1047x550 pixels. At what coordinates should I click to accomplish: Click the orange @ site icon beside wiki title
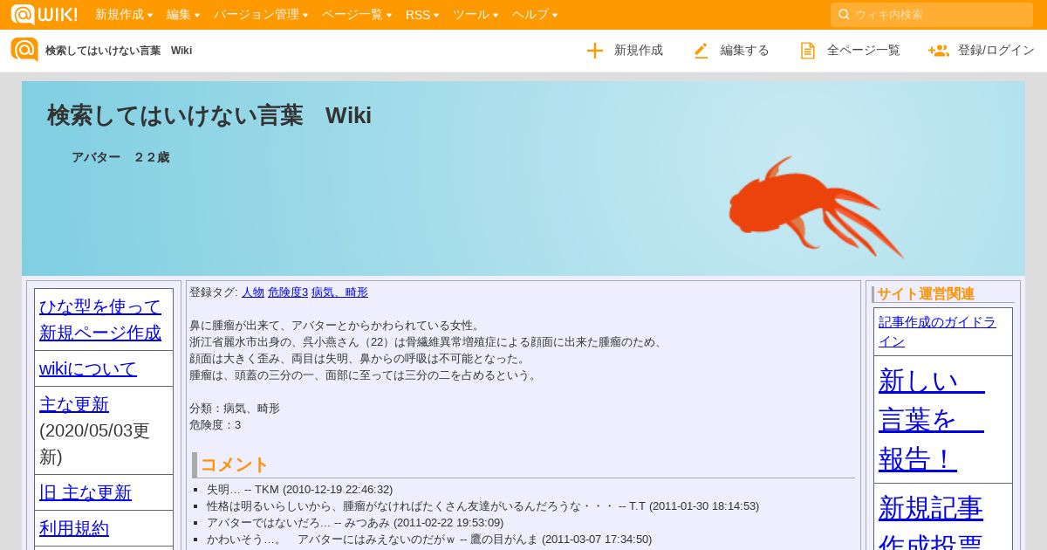[x=24, y=50]
